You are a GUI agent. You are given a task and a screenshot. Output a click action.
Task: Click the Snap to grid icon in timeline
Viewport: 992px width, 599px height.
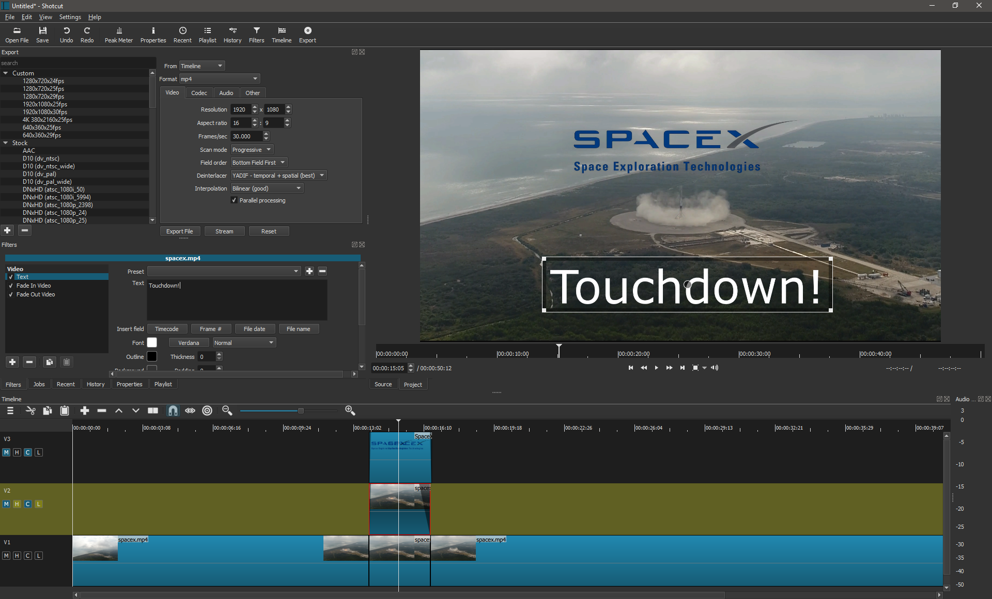(x=172, y=411)
